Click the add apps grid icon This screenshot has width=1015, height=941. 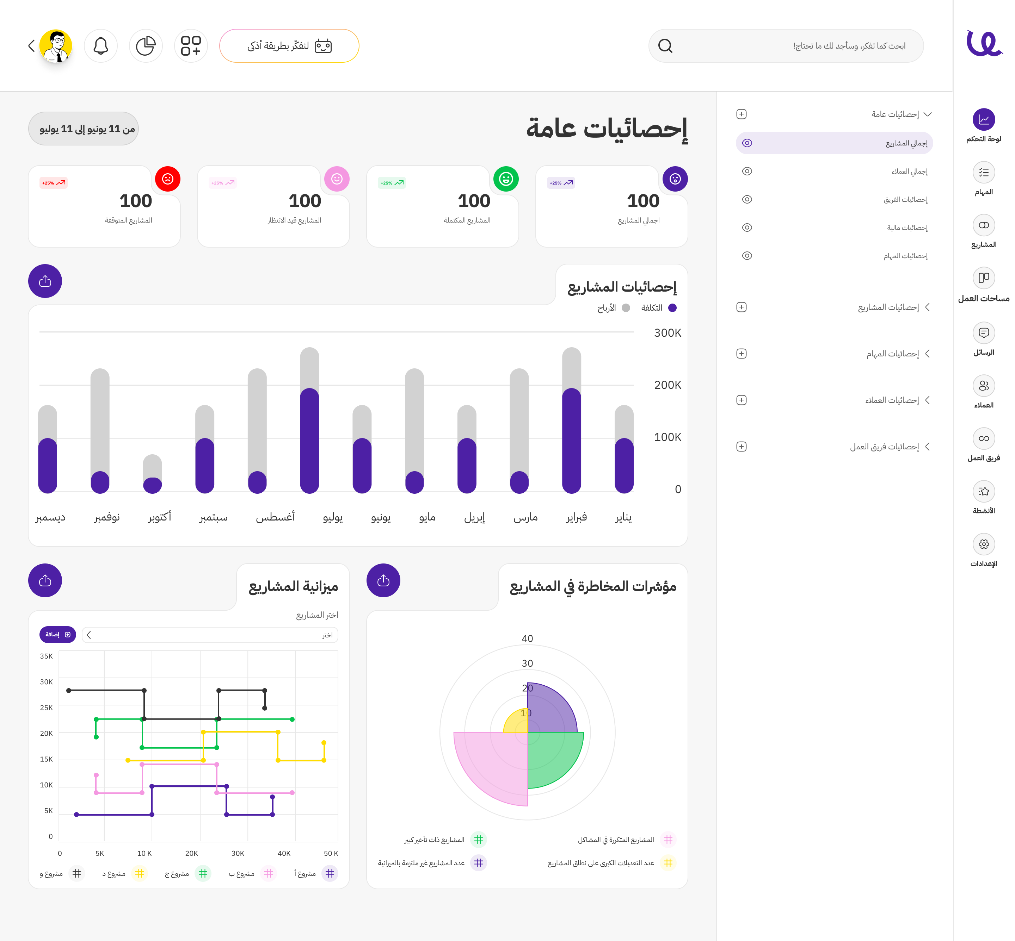[x=191, y=46]
